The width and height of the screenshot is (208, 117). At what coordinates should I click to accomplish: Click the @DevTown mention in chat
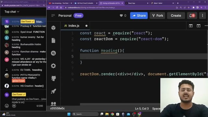[19, 81]
